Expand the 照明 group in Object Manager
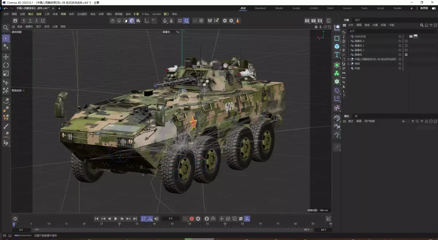The height and width of the screenshot is (240, 438). [x=348, y=64]
